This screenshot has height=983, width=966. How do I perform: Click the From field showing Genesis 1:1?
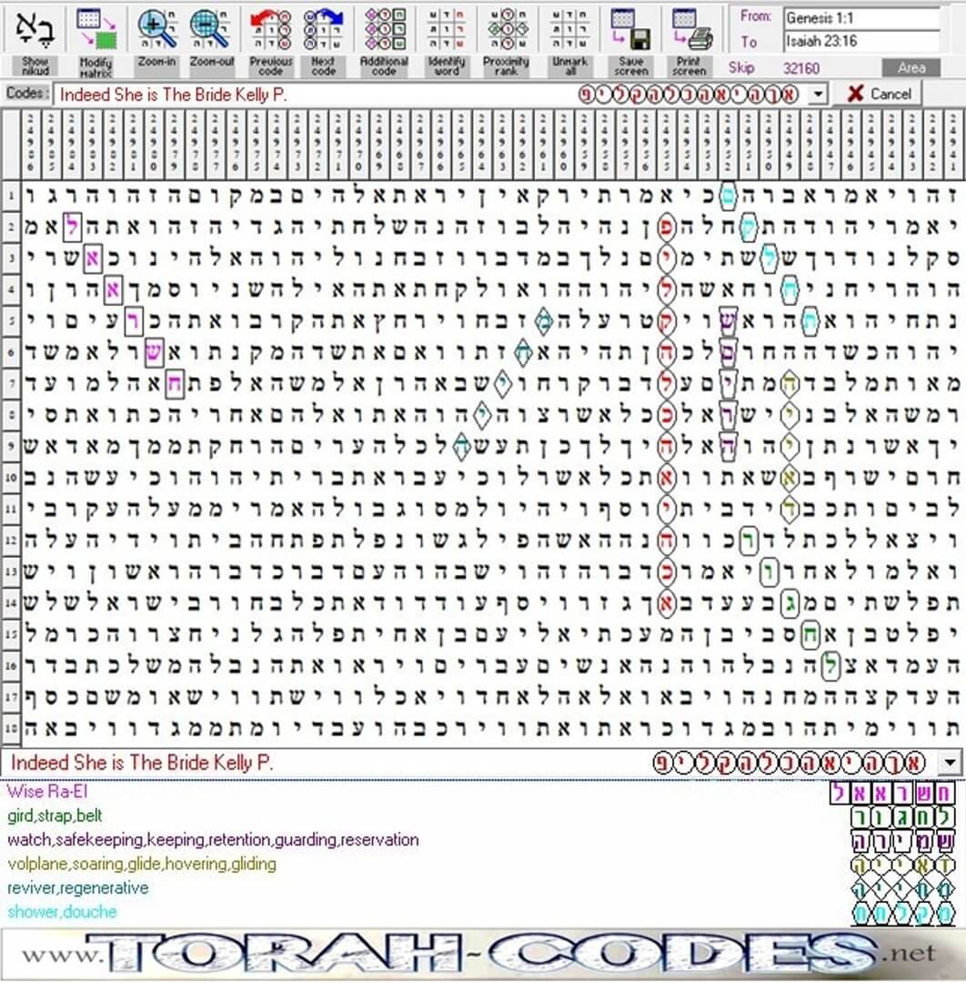[860, 17]
